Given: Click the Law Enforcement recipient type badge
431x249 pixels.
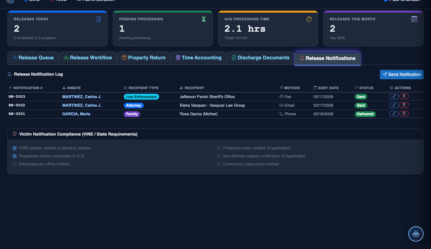Looking at the screenshot, I should point(141,97).
